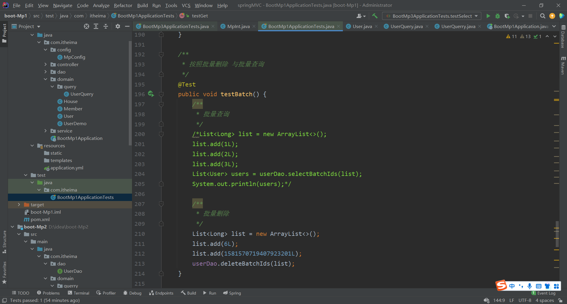567x304 pixels.
Task: Click the editor vertical scrollbar thumb
Action: click(x=557, y=234)
